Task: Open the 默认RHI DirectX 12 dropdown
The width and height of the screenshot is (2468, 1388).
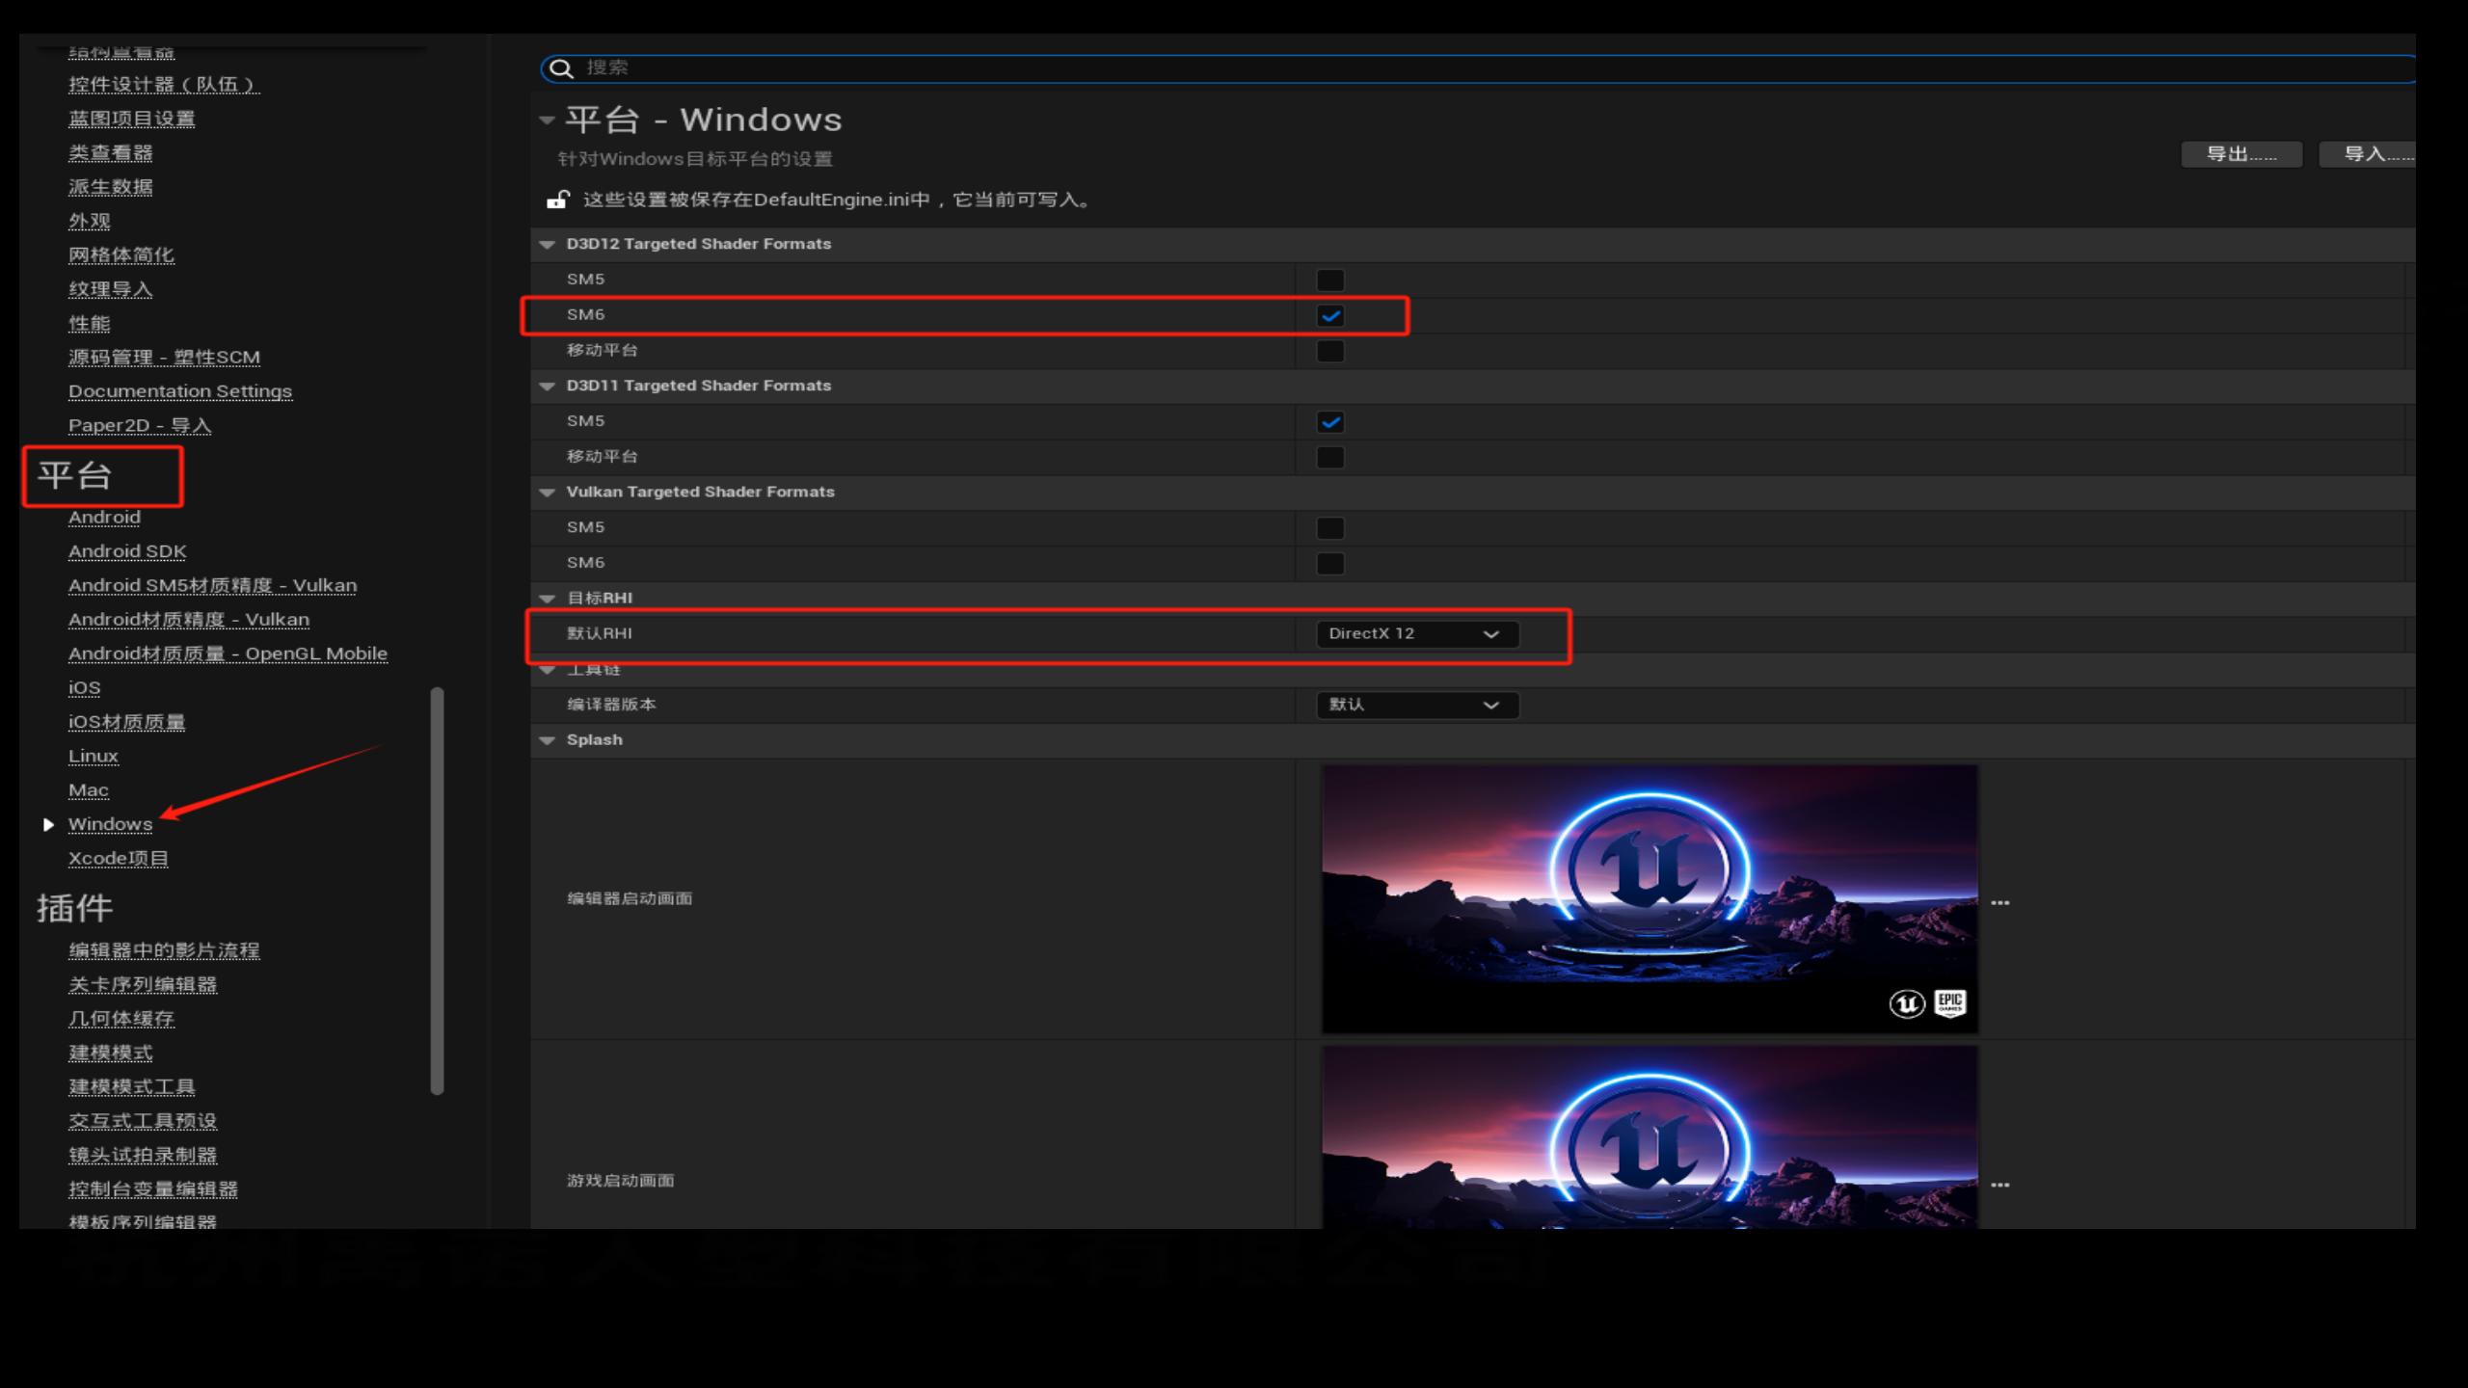Action: point(1417,633)
